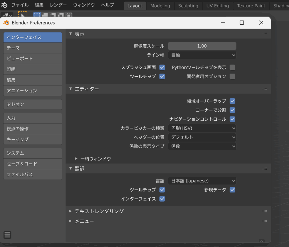The image size is (289, 247).
Task: Open the 言語 language dropdown
Action: tap(202, 181)
